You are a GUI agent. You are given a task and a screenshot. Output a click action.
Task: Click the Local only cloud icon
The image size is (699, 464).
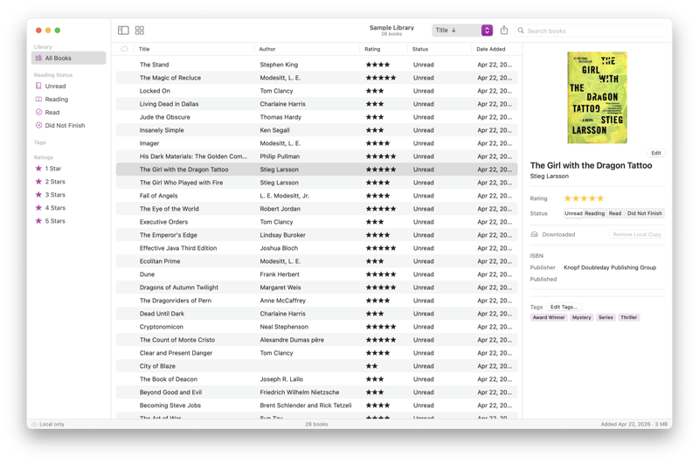(34, 425)
